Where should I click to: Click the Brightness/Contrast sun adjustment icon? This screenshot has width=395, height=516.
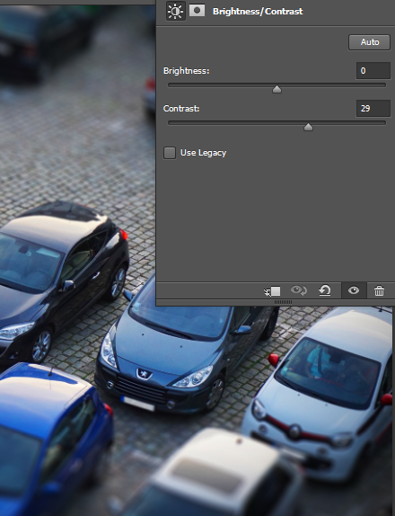[x=175, y=11]
